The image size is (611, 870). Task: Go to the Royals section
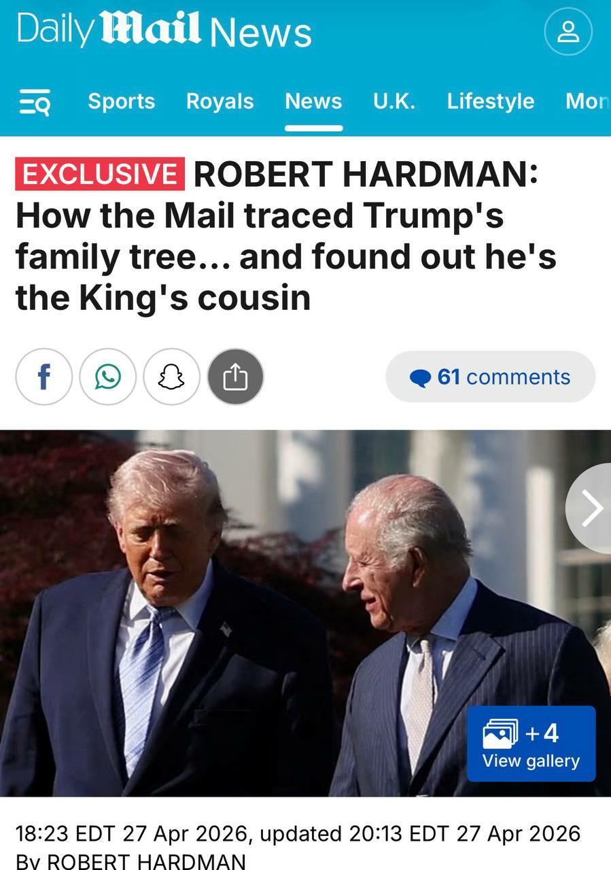[220, 101]
